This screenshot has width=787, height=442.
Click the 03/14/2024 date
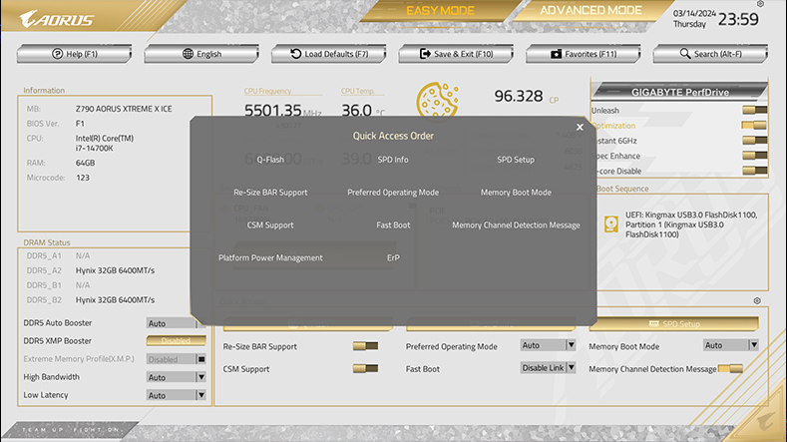(x=694, y=14)
